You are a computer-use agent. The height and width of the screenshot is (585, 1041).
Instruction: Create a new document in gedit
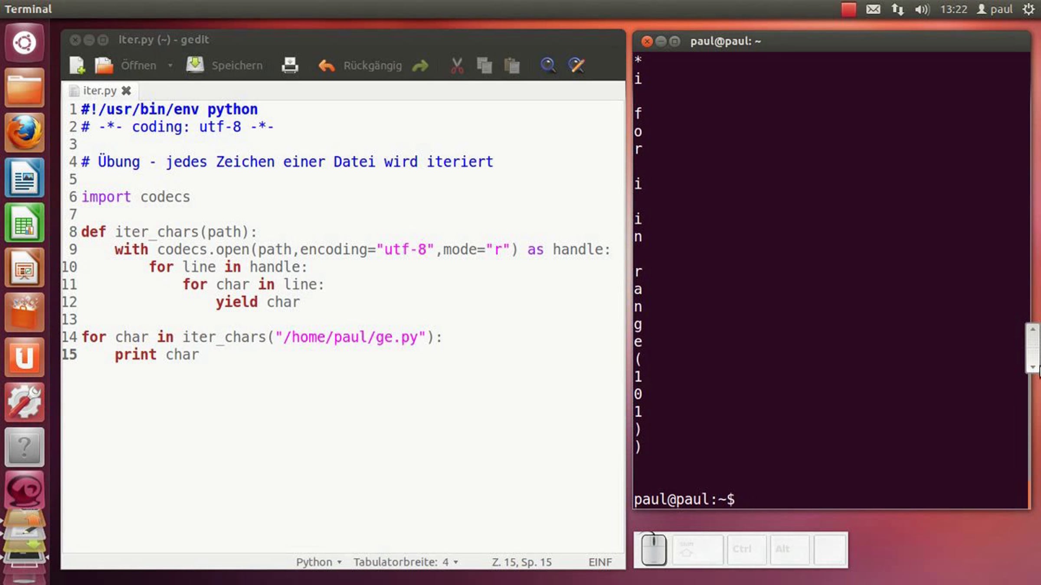(77, 65)
